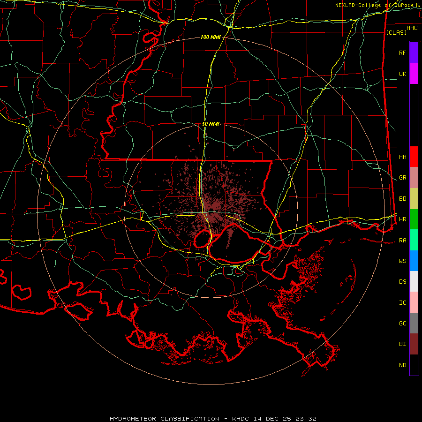The image size is (422, 422).
Task: Select the GC gray legend swatch
Action: click(x=414, y=323)
